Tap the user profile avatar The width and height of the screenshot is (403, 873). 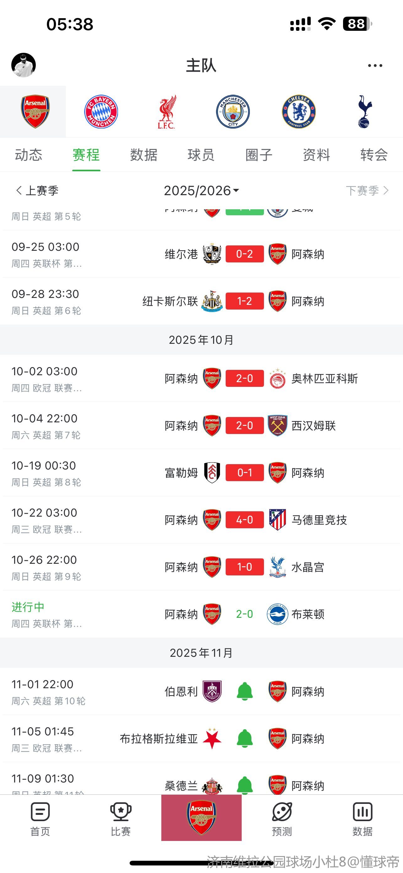(x=24, y=65)
